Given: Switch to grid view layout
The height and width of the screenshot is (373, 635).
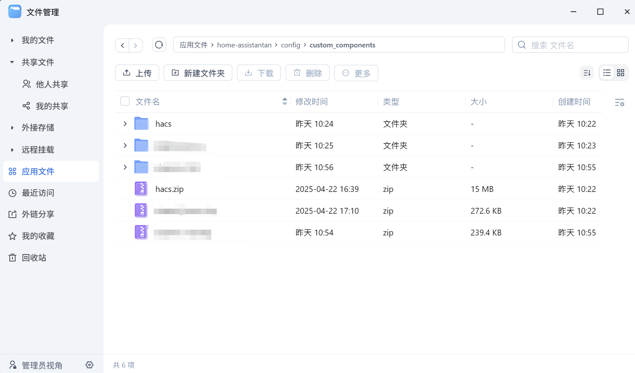Looking at the screenshot, I should pyautogui.click(x=621, y=73).
